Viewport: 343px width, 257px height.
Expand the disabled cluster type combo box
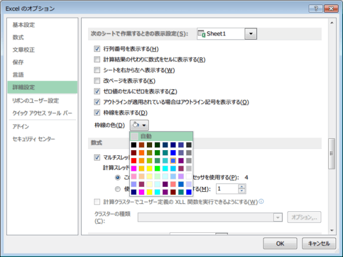coord(278,218)
